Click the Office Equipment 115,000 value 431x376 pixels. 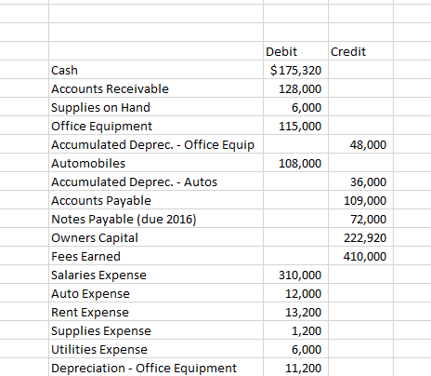[295, 126]
